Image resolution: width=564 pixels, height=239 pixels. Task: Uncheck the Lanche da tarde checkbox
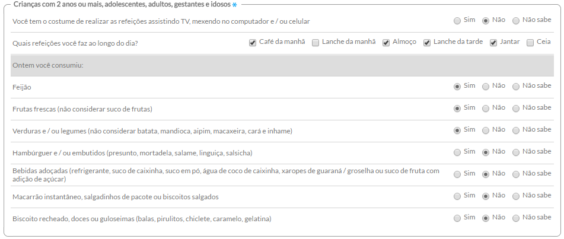pos(427,43)
